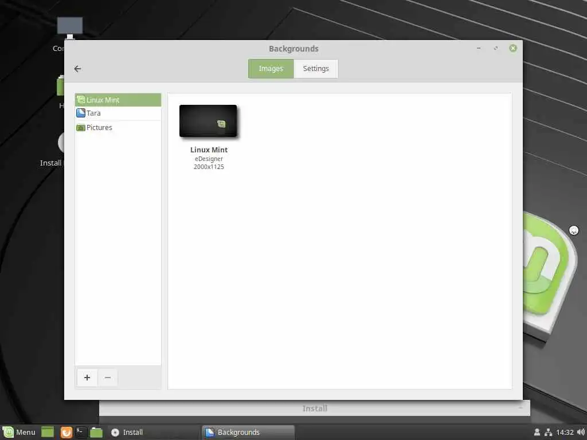The width and height of the screenshot is (587, 440).
Task: Click the bold Linux Mint wallpaper caption
Action: (x=209, y=150)
